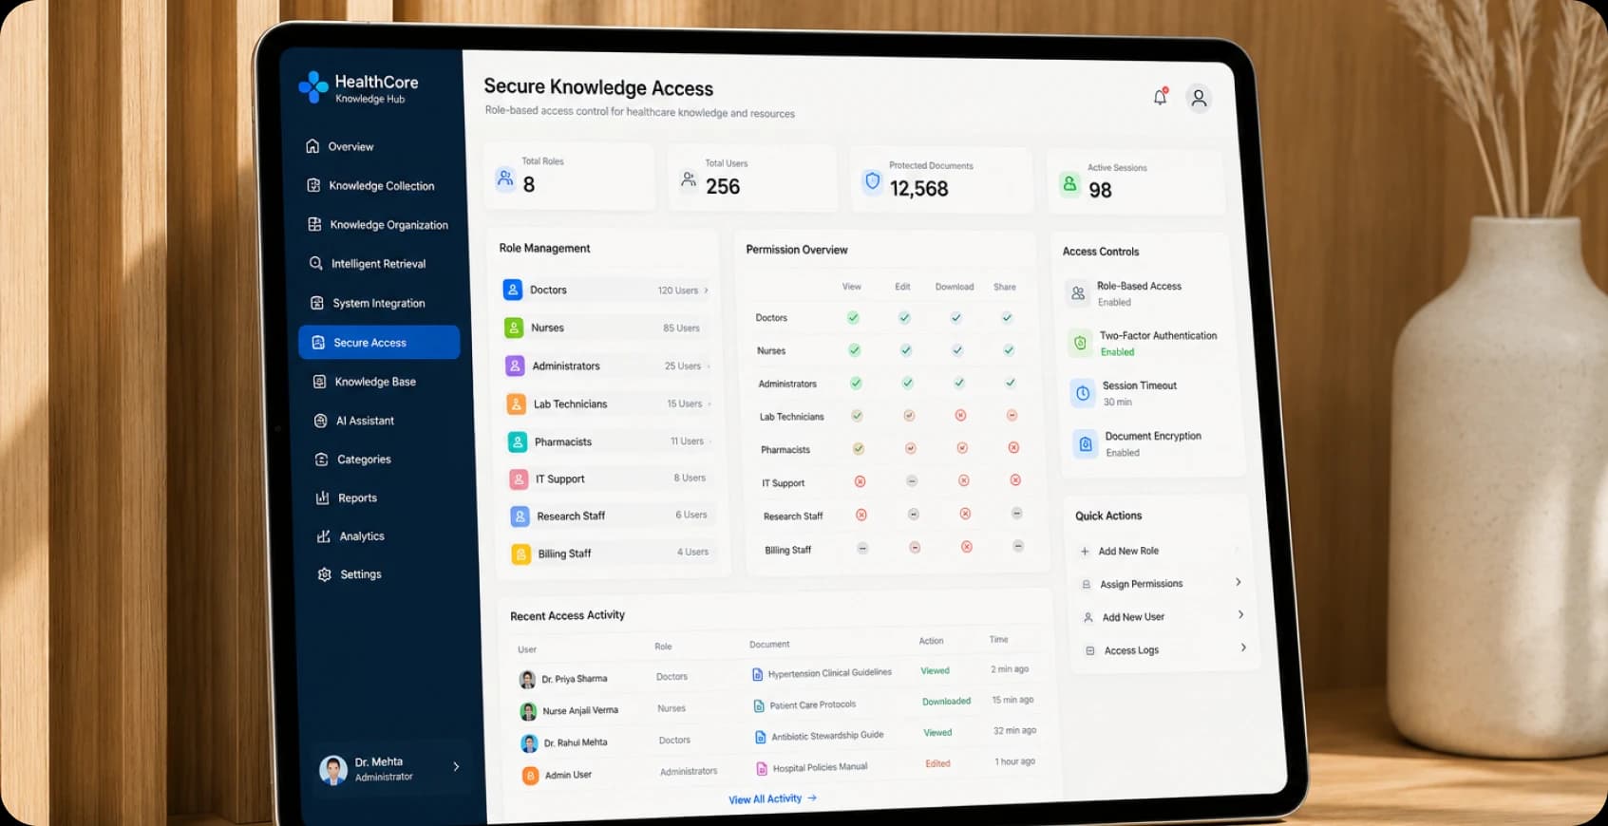Toggle Lab Technicians Edit permission
This screenshot has height=826, width=1608.
909,415
